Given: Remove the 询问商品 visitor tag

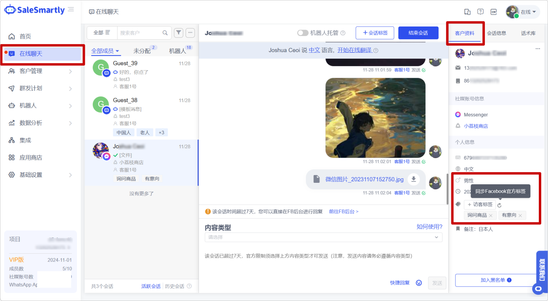Looking at the screenshot, I should click(x=491, y=215).
